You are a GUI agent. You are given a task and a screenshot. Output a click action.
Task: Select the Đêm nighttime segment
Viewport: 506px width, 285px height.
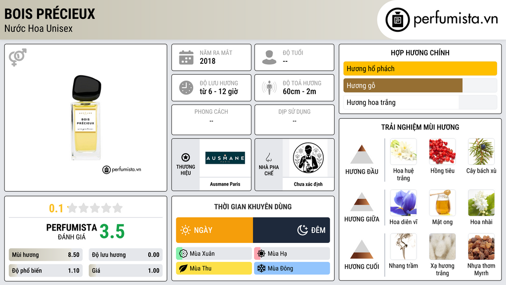292,230
